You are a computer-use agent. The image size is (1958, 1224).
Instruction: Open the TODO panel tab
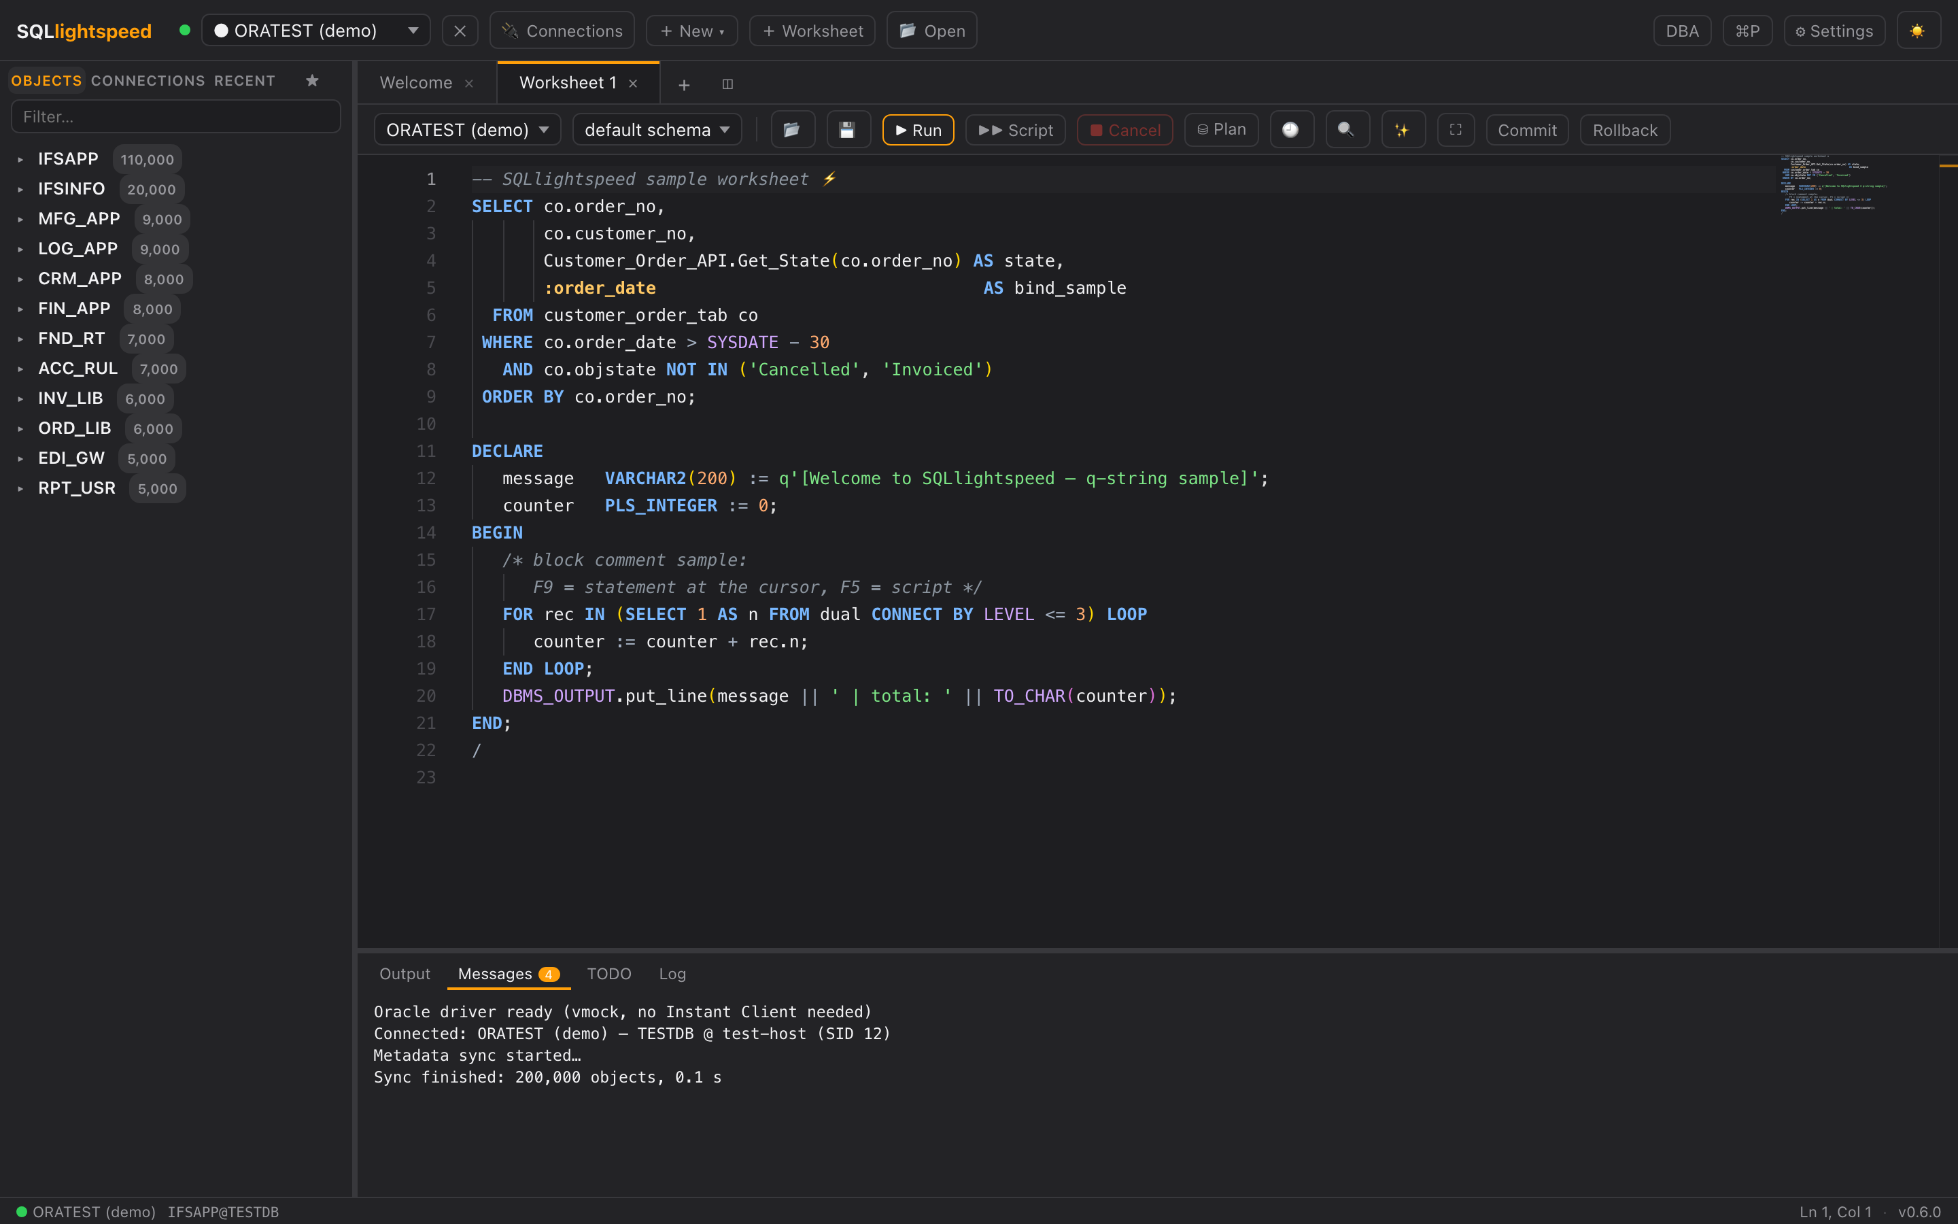(608, 973)
